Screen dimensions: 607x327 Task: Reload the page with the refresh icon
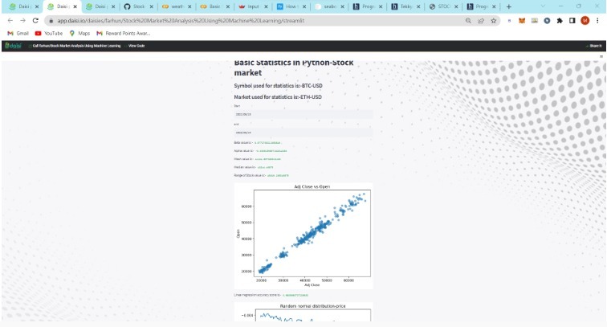pos(35,21)
